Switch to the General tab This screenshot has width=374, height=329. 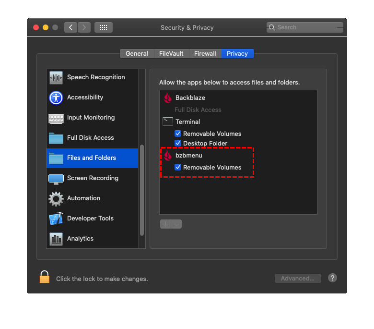click(x=137, y=53)
